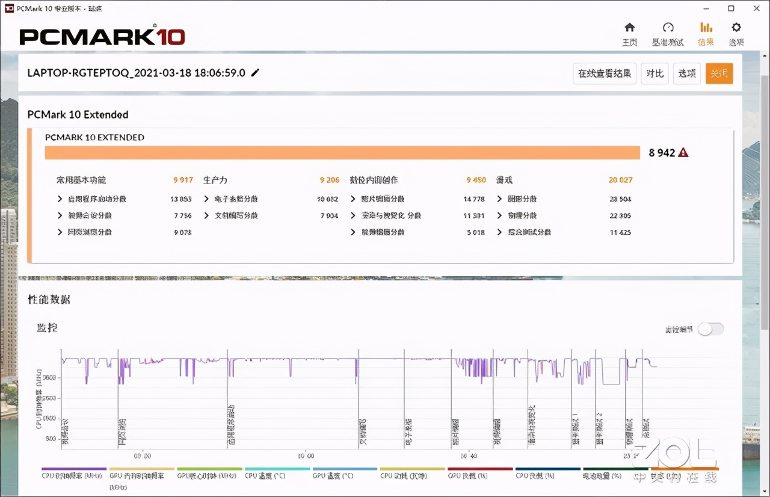
Task: Toggle the CPU 时钟频率 (MHz) legend series
Action: [x=74, y=472]
